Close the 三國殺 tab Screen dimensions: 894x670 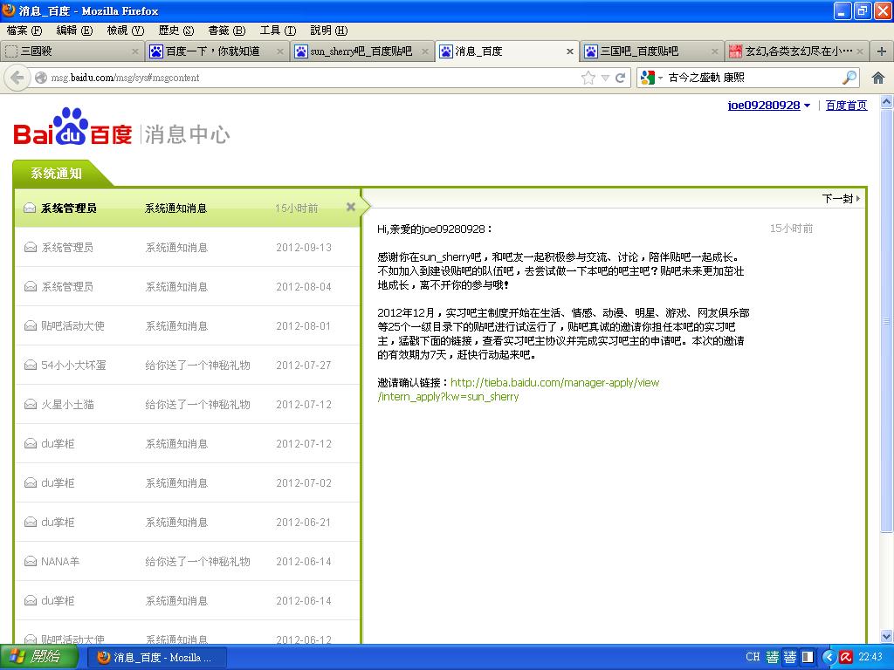(135, 51)
